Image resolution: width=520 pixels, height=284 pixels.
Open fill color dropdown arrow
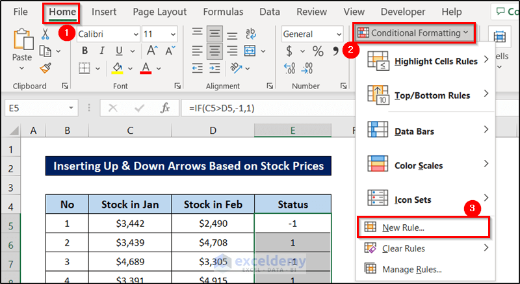(131, 69)
